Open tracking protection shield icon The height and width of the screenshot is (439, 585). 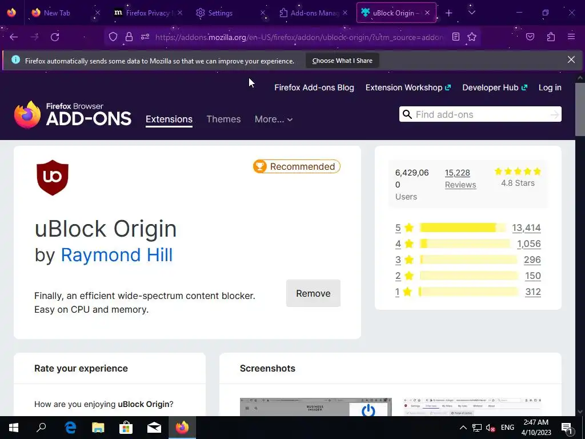point(113,37)
